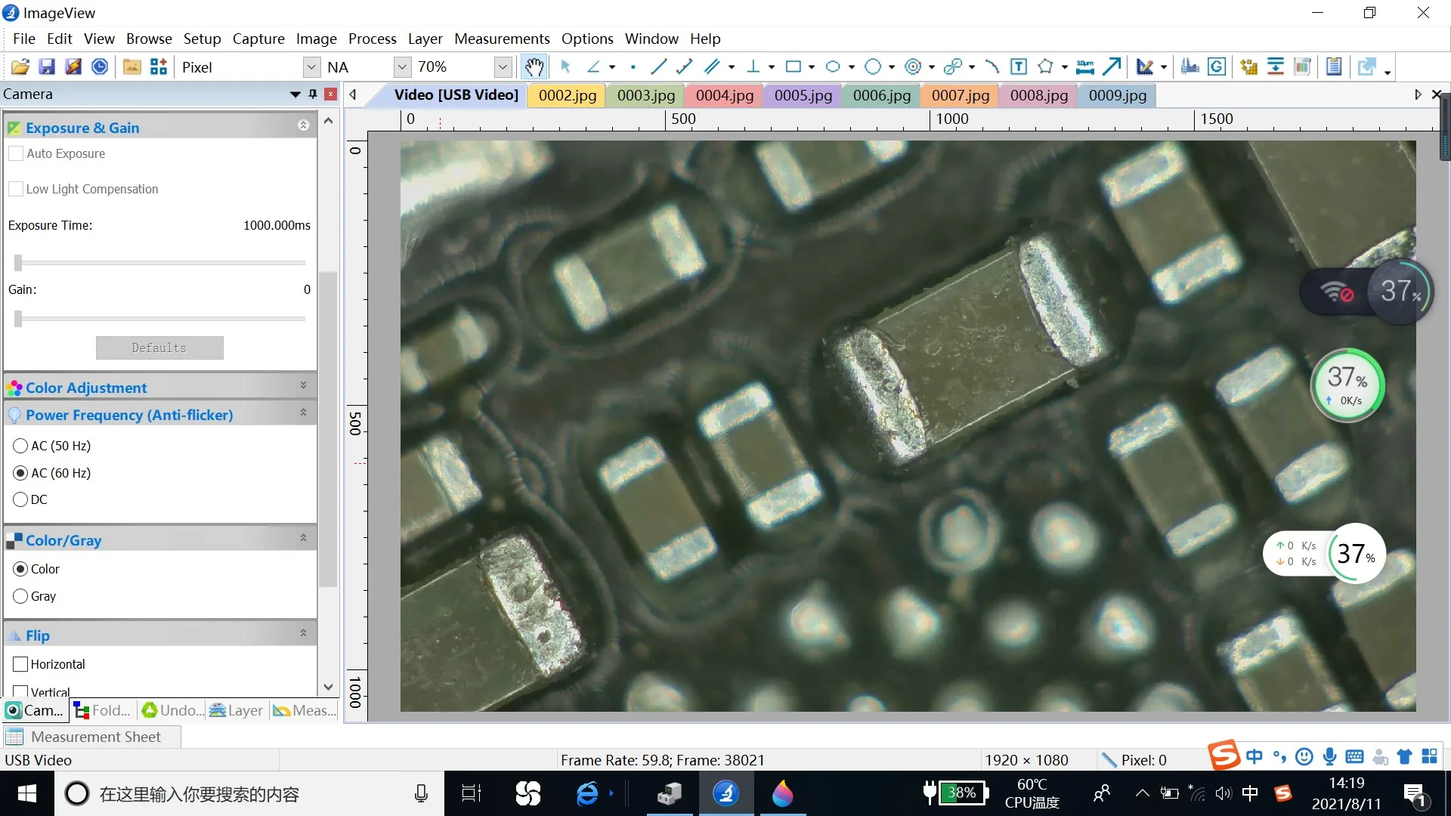Open the Pixel unit dropdown
Image resolution: width=1451 pixels, height=816 pixels.
pyautogui.click(x=311, y=66)
